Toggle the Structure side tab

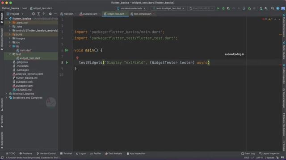point(2,104)
